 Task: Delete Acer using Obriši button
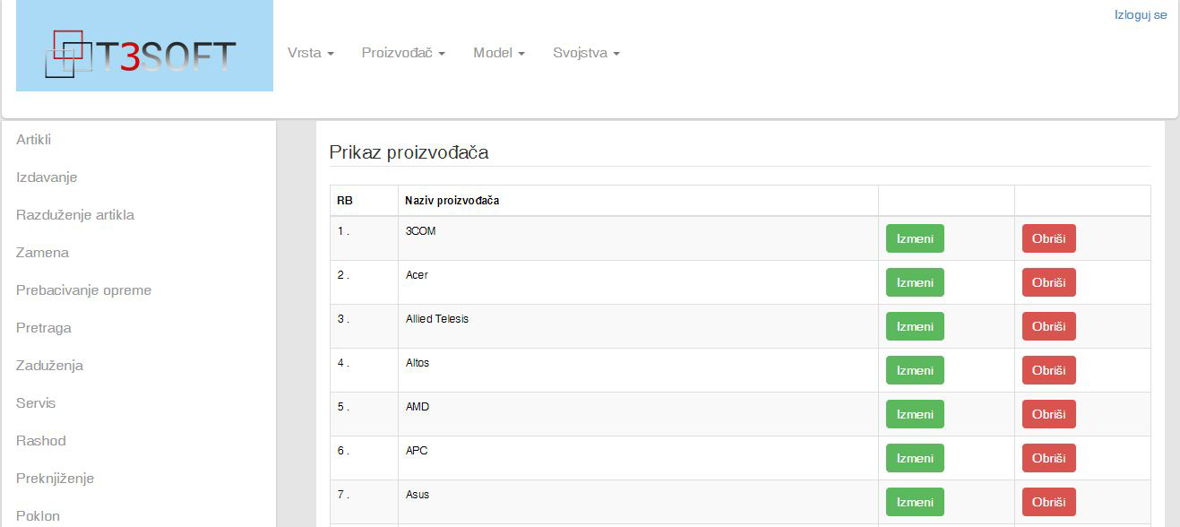click(1049, 282)
